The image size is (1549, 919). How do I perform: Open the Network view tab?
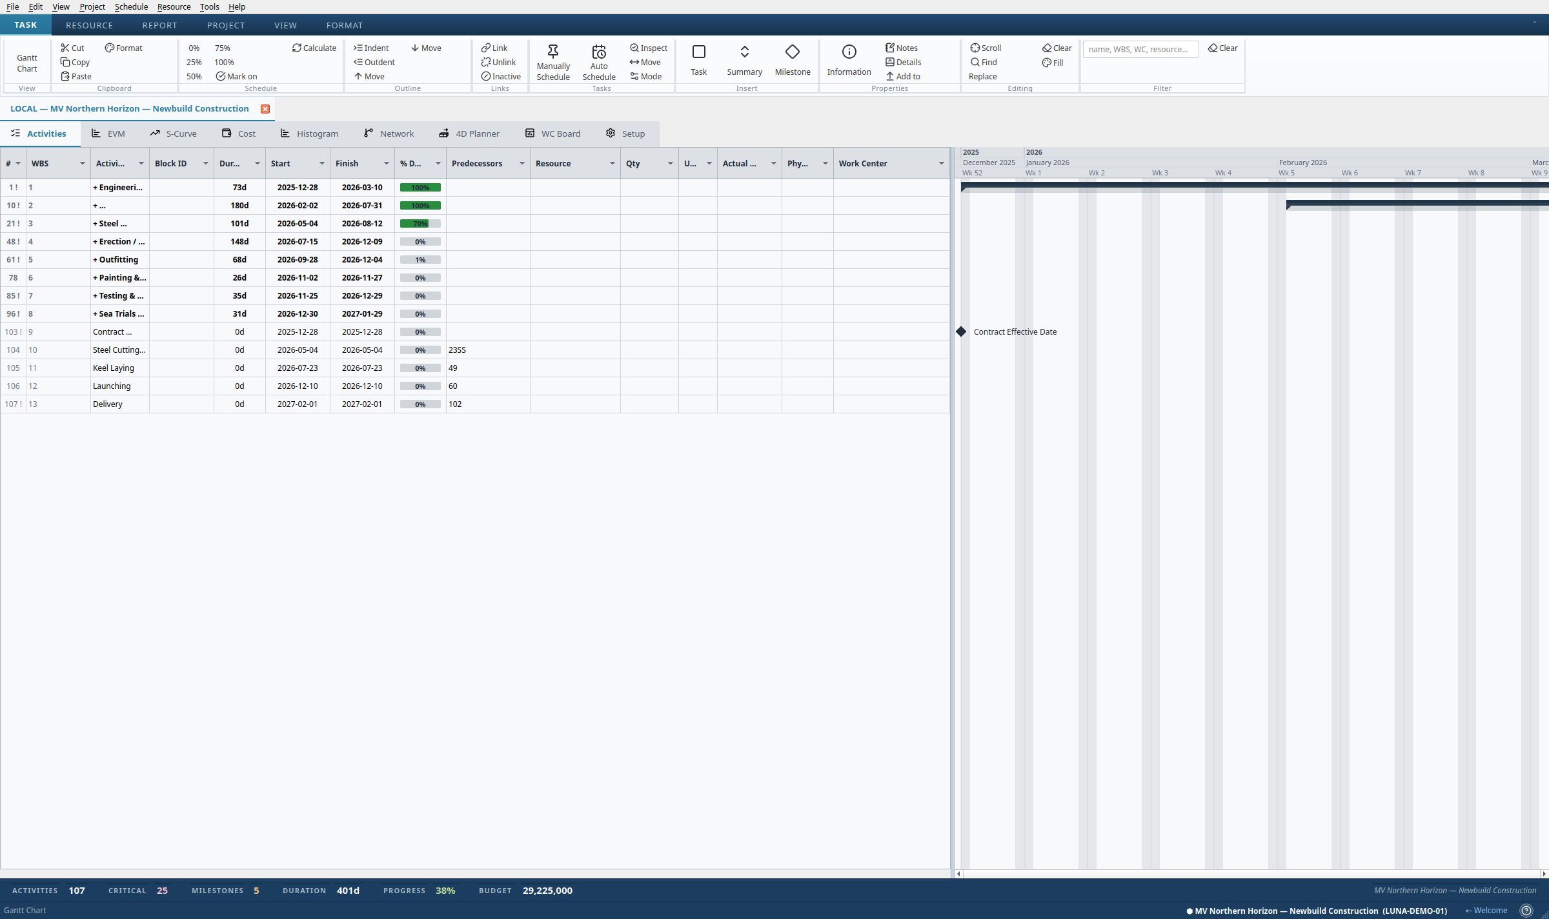(389, 133)
